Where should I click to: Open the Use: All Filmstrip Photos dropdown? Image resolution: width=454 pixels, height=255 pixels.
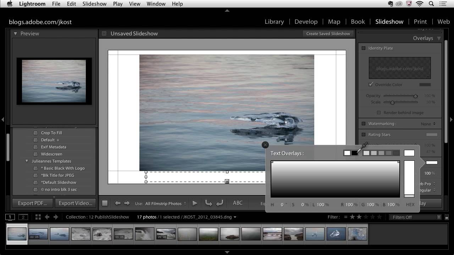[x=166, y=203]
